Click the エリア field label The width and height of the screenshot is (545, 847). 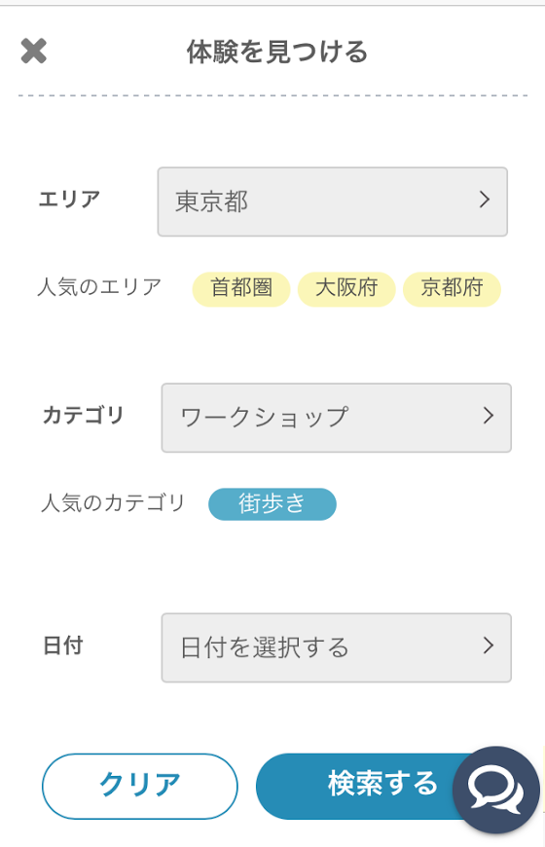point(69,200)
